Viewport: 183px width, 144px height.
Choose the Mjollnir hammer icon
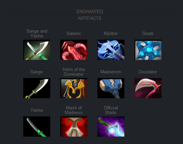(111, 50)
